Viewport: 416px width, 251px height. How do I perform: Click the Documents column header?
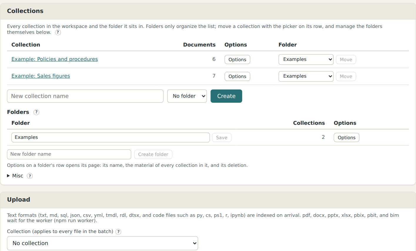click(199, 45)
